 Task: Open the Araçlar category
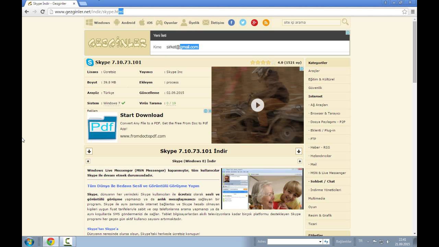tap(314, 71)
